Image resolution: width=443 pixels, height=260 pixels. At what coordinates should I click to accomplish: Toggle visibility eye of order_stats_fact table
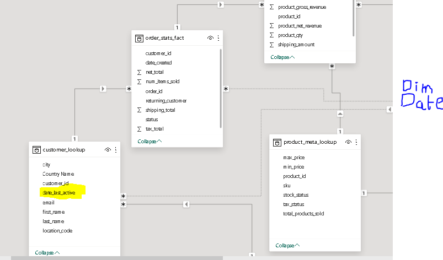pos(210,38)
